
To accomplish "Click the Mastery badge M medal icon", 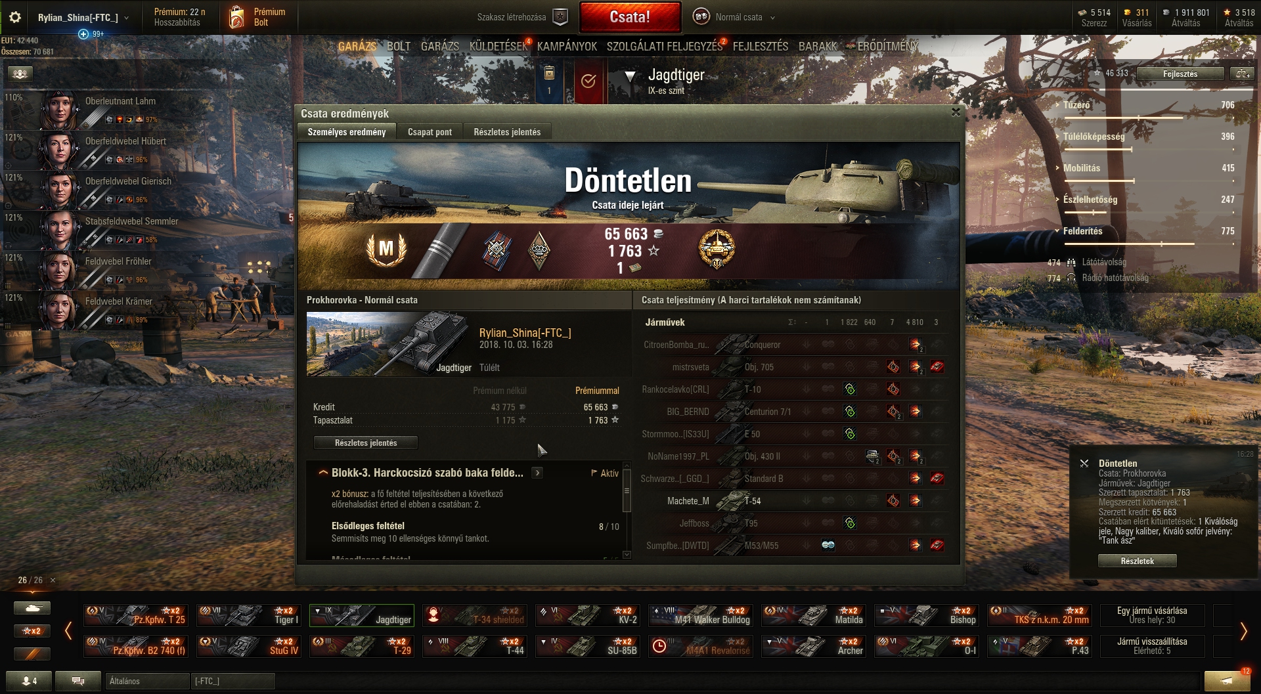I will tap(386, 249).
